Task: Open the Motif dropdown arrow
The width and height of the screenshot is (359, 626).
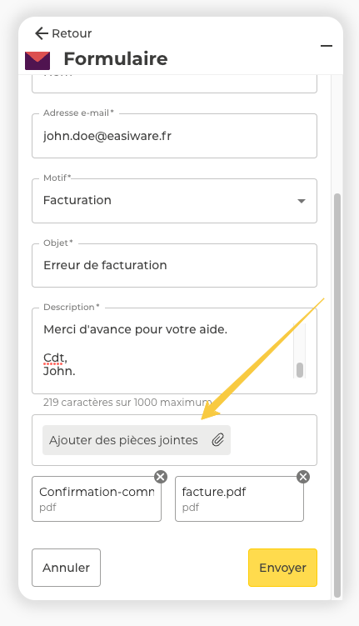Action: pos(302,201)
